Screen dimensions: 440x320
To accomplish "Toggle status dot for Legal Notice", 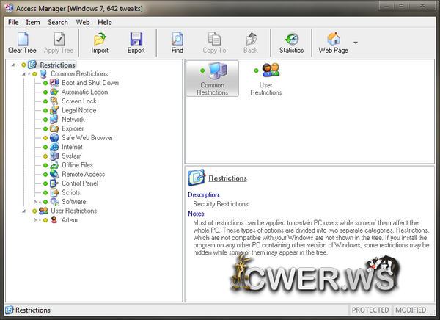I will tap(45, 110).
